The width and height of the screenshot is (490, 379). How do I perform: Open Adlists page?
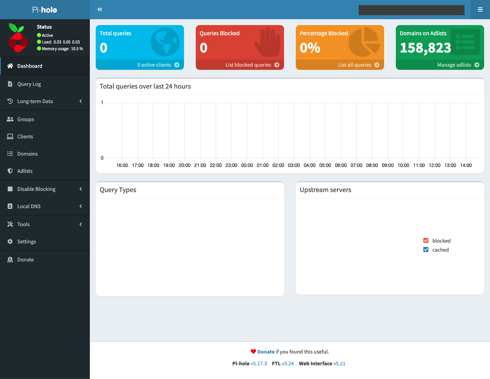click(x=45, y=171)
